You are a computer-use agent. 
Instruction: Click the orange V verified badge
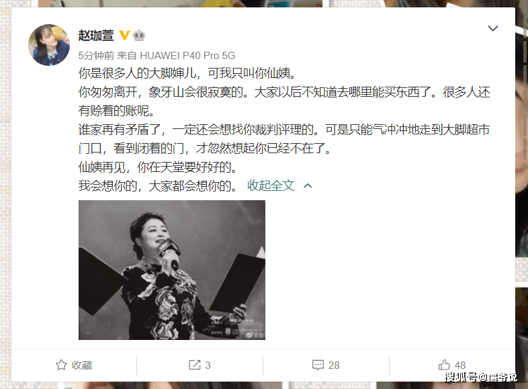[124, 35]
